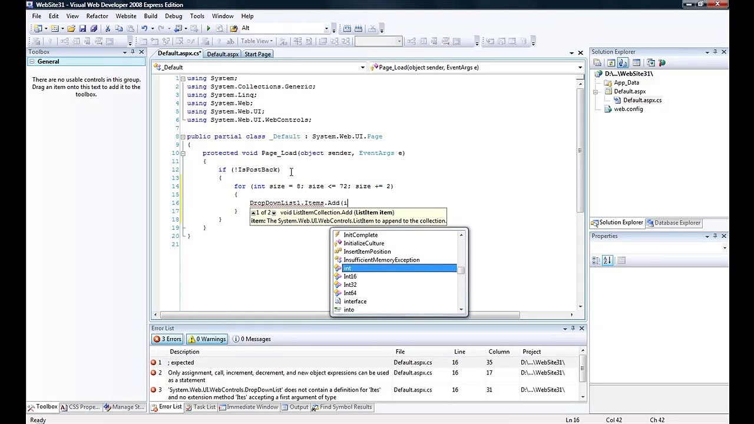The height and width of the screenshot is (424, 754).
Task: Toggle the 0 Warnings filter
Action: [207, 339]
